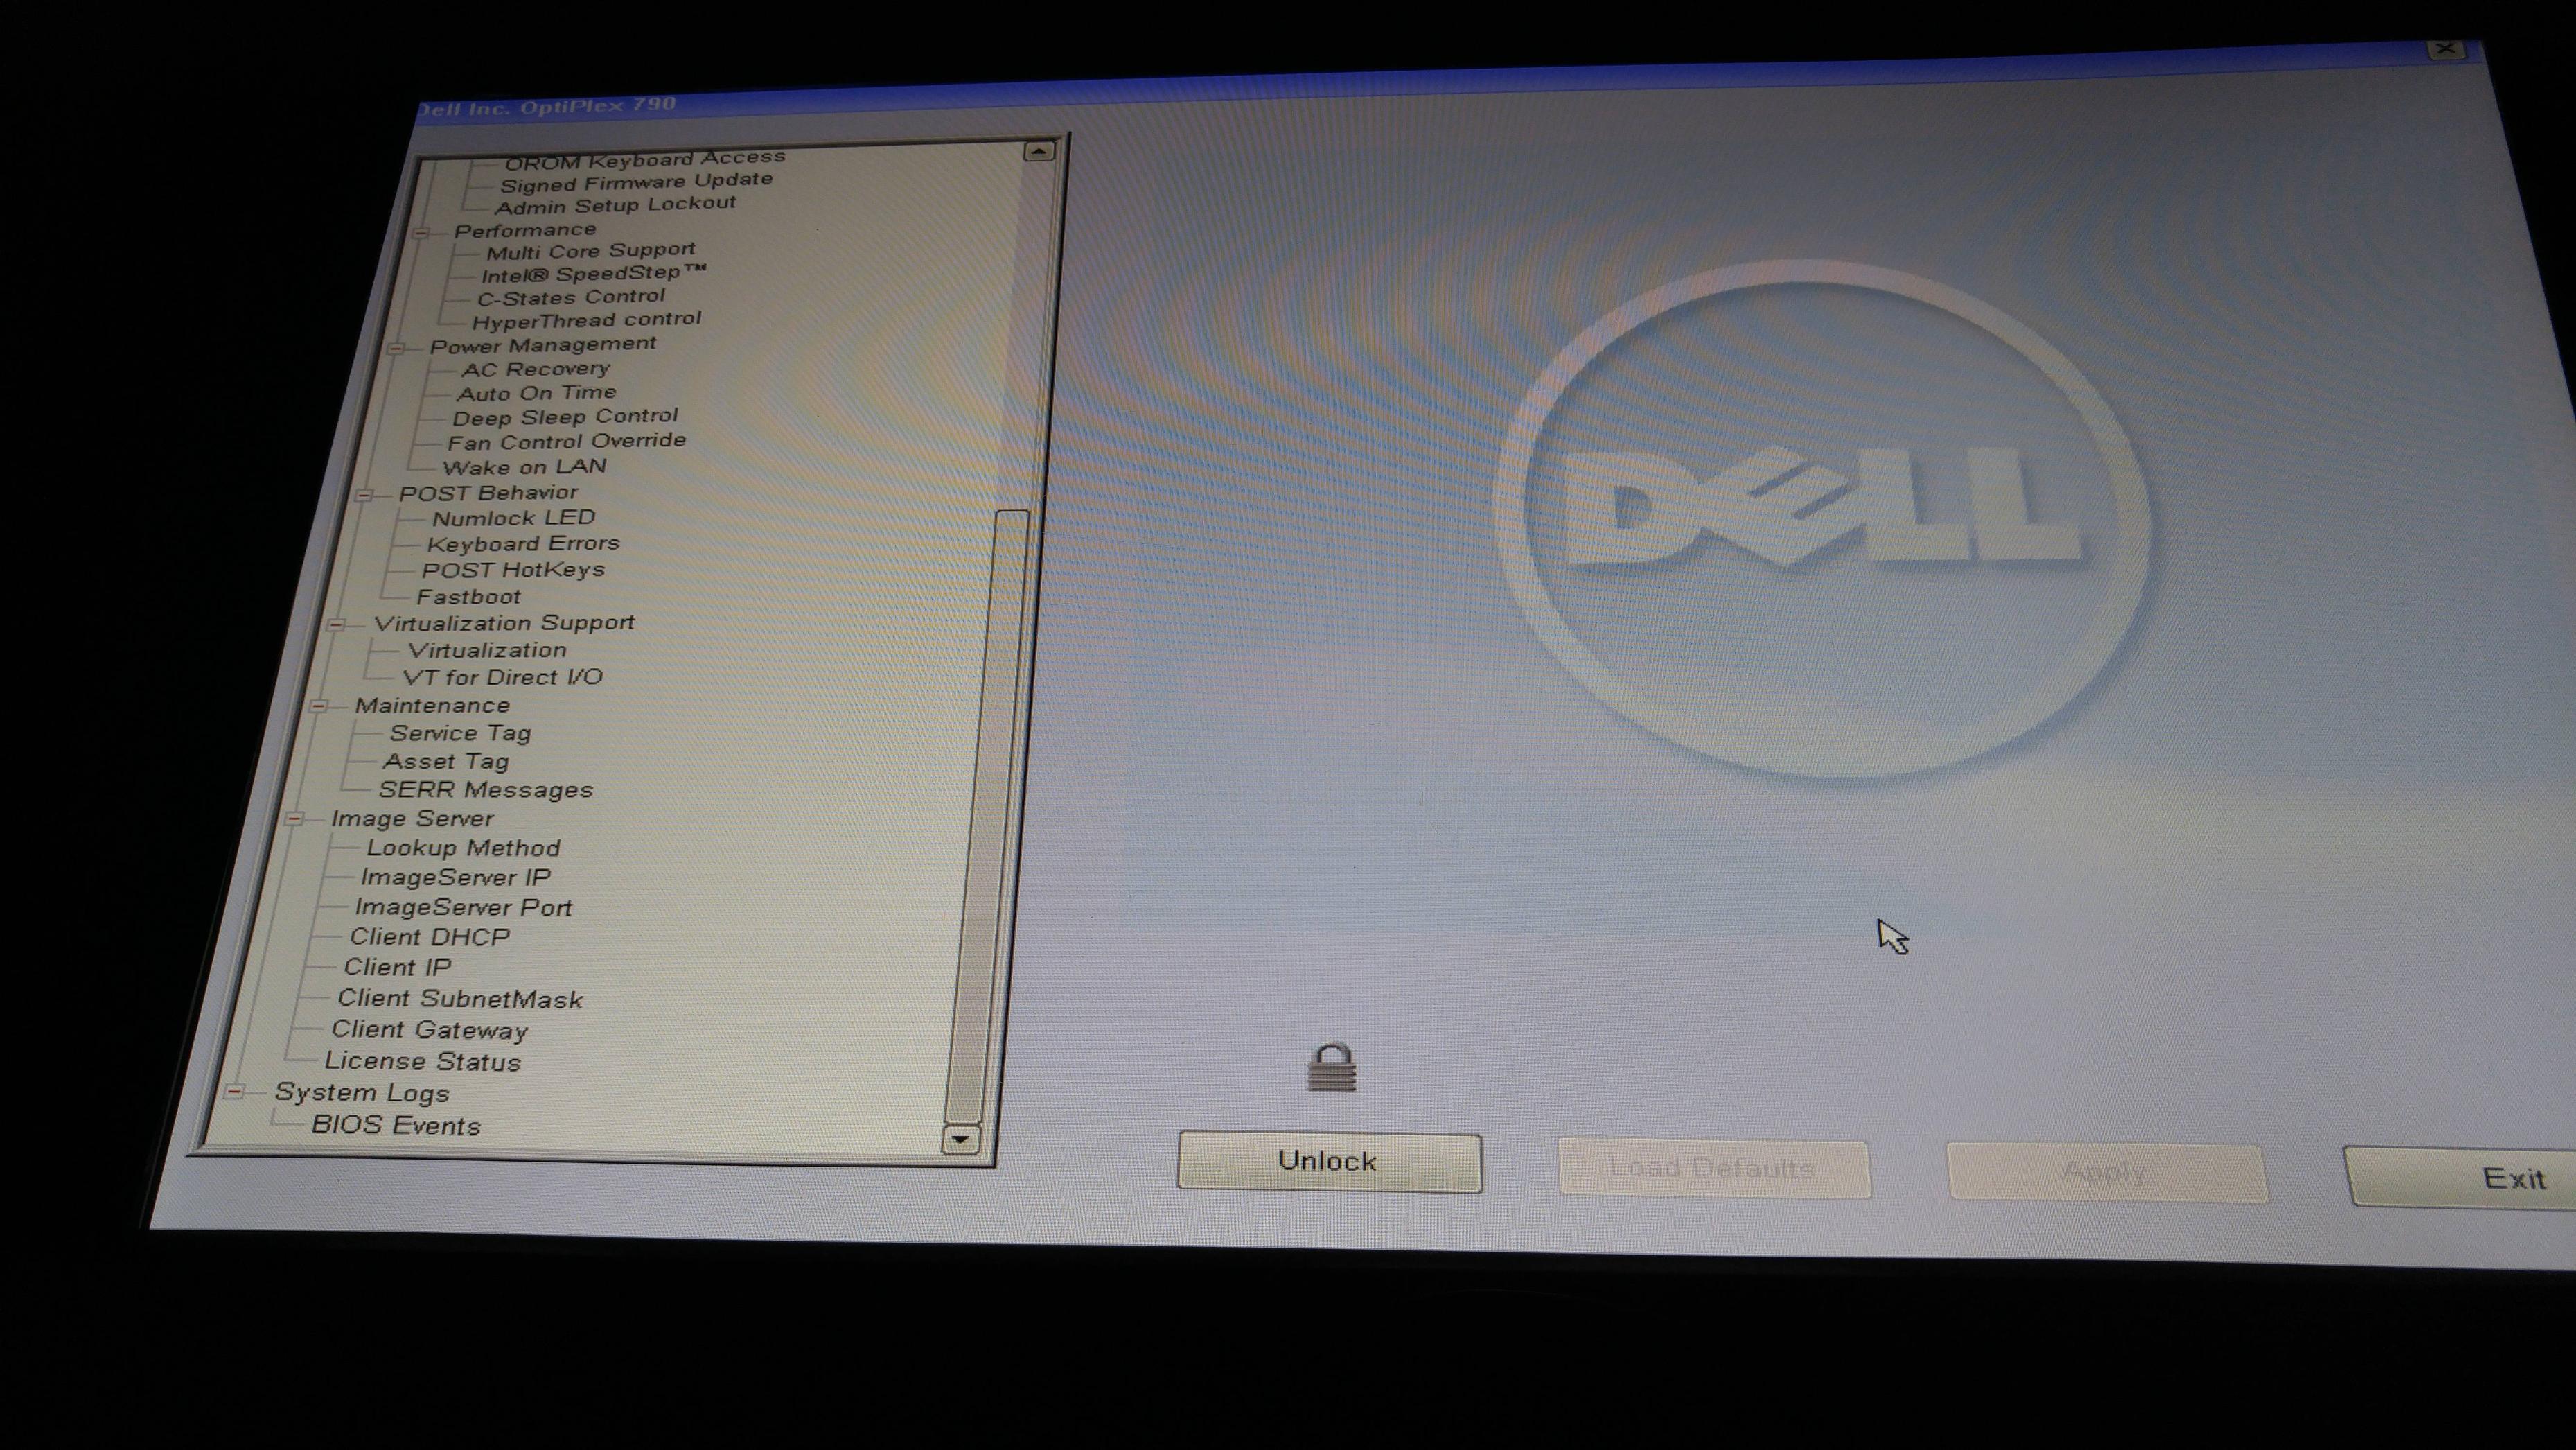Image resolution: width=2576 pixels, height=1450 pixels.
Task: Select Wake on LAN setting
Action: click(524, 467)
